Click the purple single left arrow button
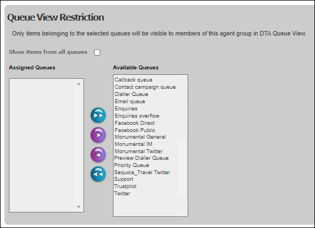The width and height of the screenshot is (315, 228). [99, 155]
